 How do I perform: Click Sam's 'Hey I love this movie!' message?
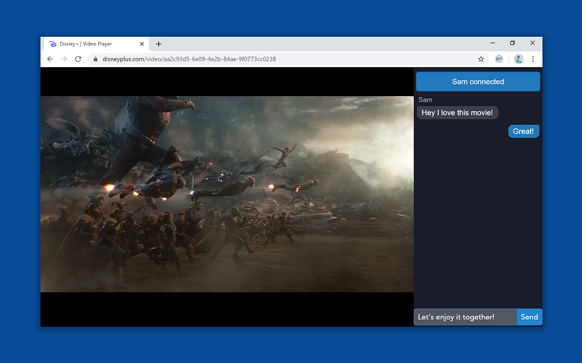pyautogui.click(x=457, y=113)
